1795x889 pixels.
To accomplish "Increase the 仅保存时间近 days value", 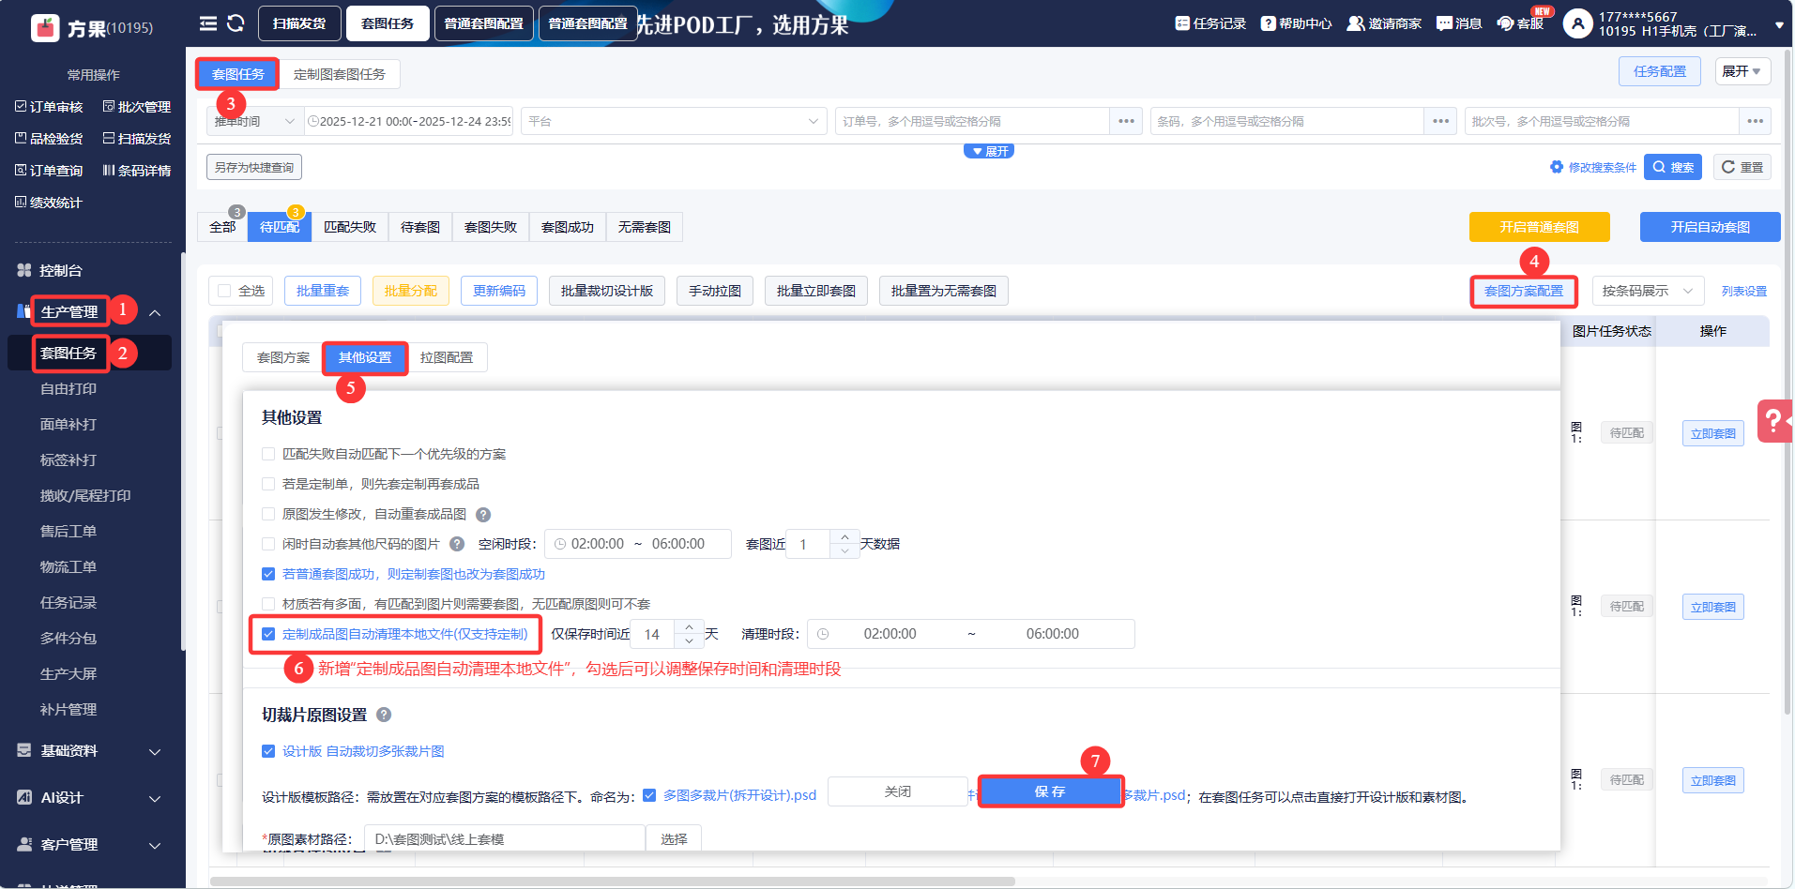I will pos(690,626).
